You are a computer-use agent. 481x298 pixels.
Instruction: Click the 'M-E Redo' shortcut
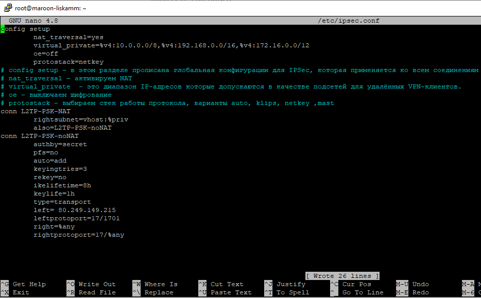pyautogui.click(x=413, y=293)
